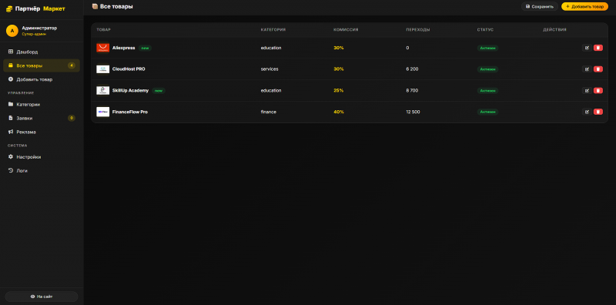This screenshot has height=305, width=616.
Task: Click the services category cell
Action: click(269, 69)
